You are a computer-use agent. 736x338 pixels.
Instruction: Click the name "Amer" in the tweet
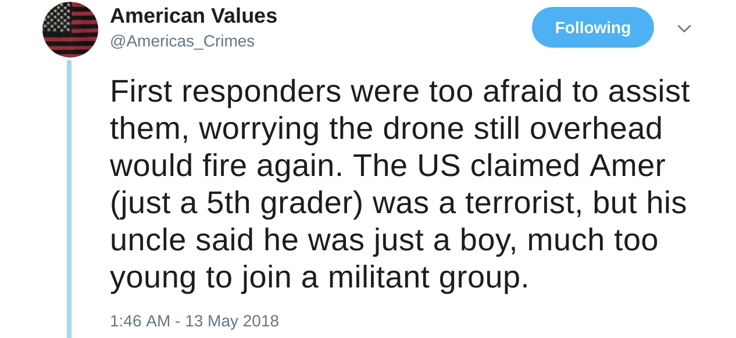tap(627, 166)
